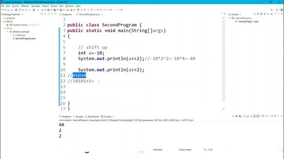Screen dimensions: 284x159
Task: Click the New file toolbar icon
Action: click(2, 10)
